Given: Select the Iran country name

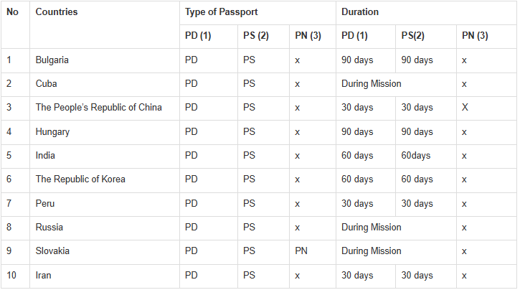Looking at the screenshot, I should tap(44, 276).
